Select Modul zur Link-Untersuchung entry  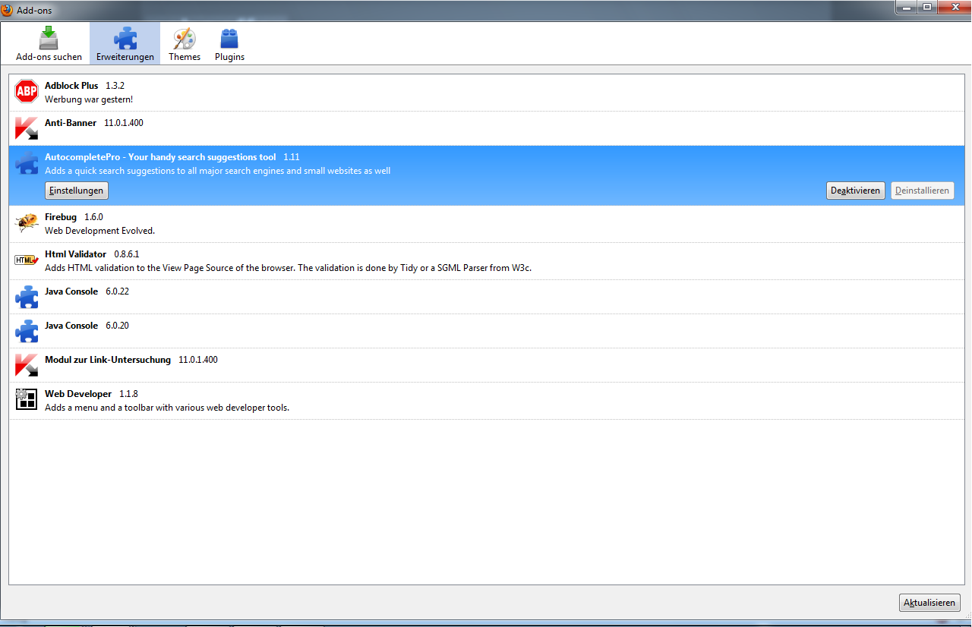tap(486, 365)
